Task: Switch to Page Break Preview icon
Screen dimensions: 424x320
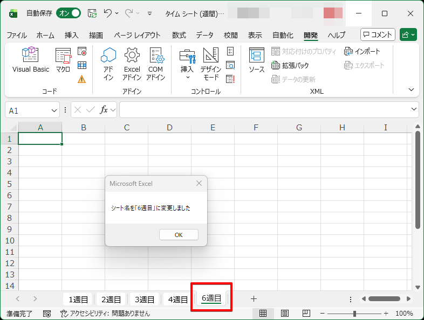Action: (306, 313)
